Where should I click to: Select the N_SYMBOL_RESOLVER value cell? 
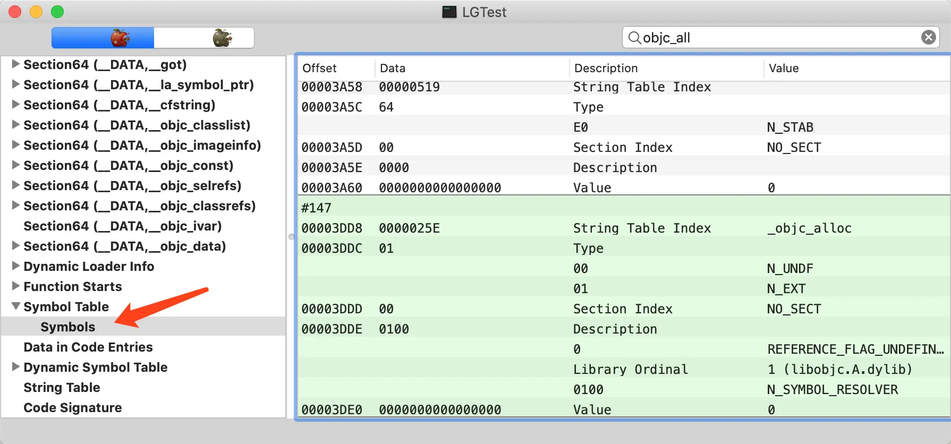point(833,390)
